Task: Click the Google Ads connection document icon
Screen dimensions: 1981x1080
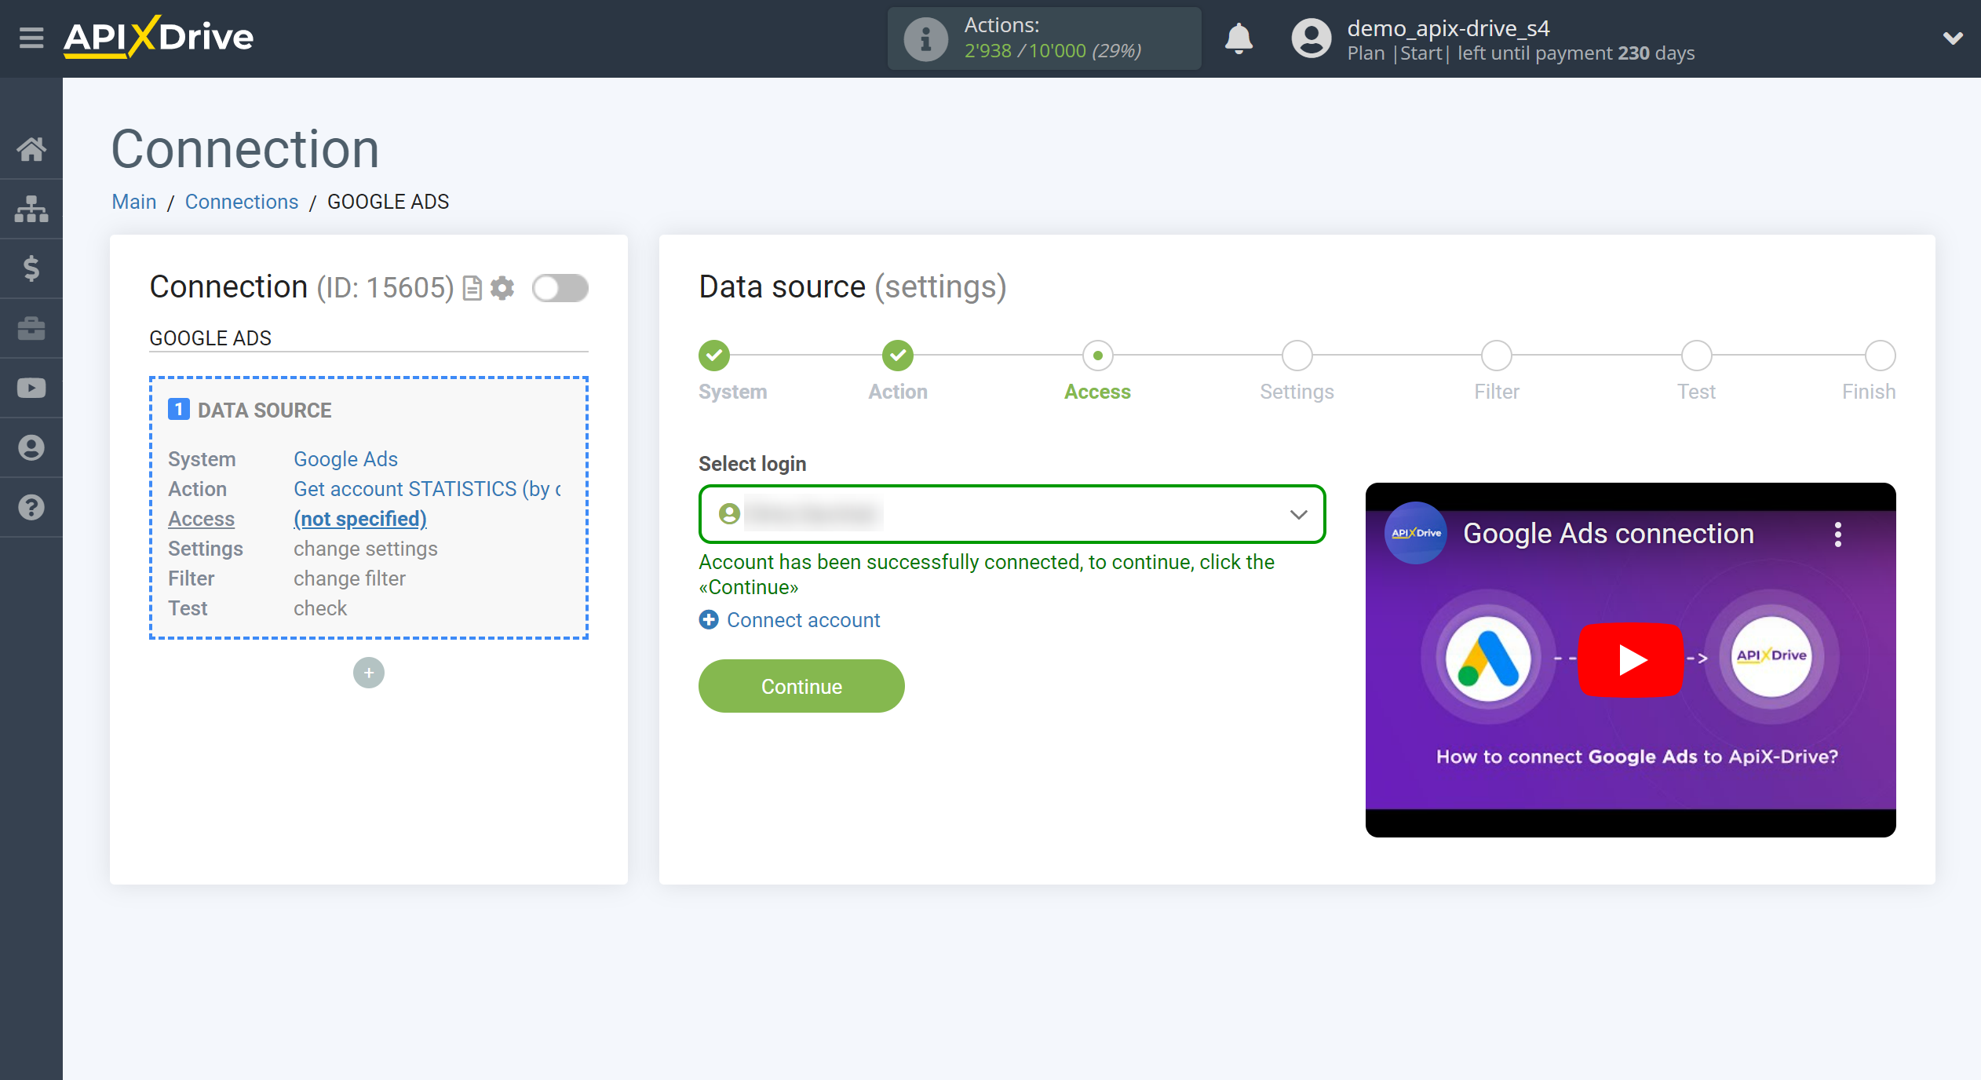Action: [x=475, y=286]
